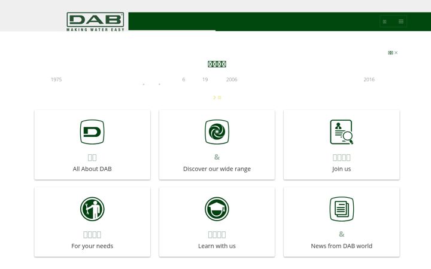Click the small icon left of the hamburger menu
The width and height of the screenshot is (431, 269).
[x=384, y=22]
